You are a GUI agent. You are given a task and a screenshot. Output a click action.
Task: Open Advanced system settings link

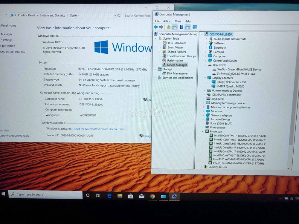coord(12,52)
